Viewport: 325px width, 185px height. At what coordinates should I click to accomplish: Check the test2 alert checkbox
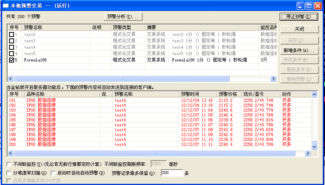pos(12,34)
